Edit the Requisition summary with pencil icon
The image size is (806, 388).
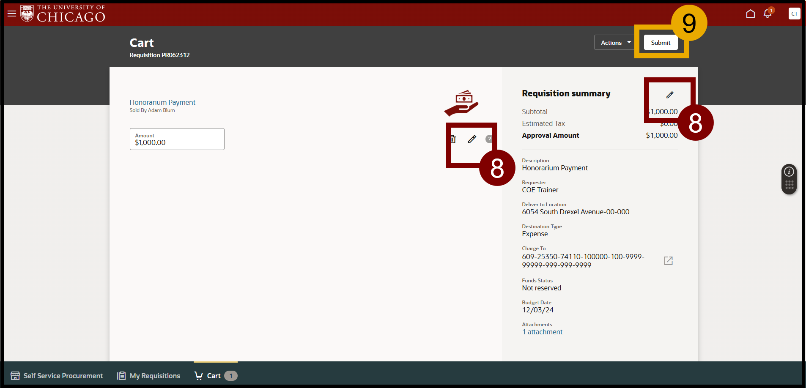(x=670, y=95)
